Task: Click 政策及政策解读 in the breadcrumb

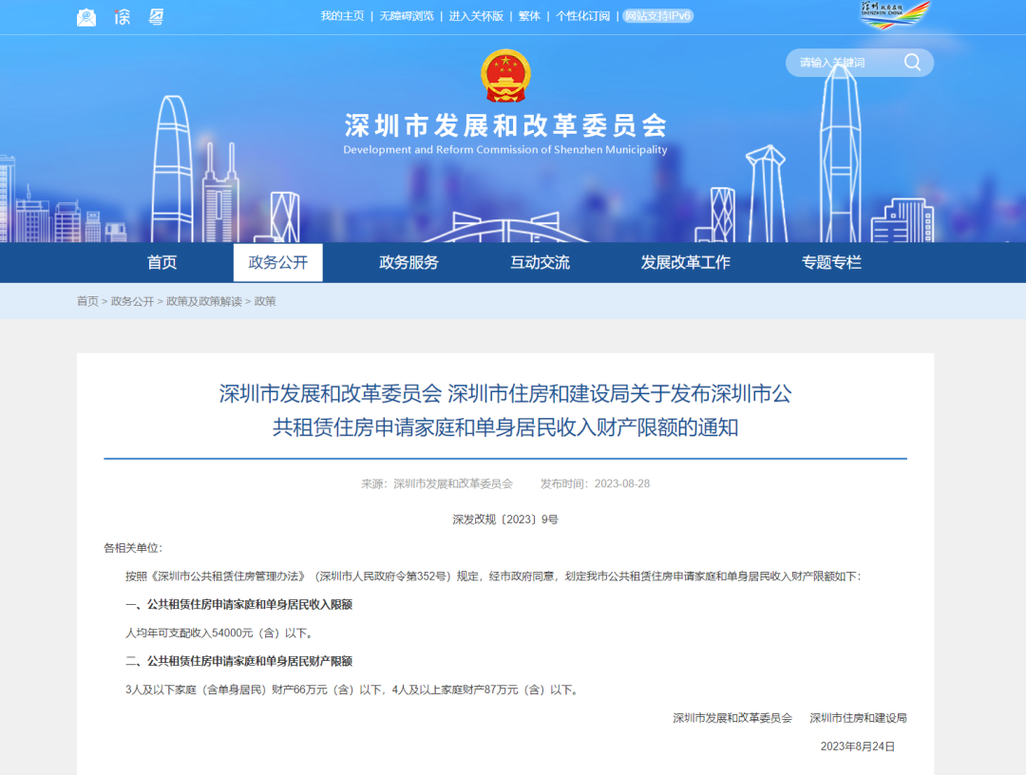Action: [203, 301]
